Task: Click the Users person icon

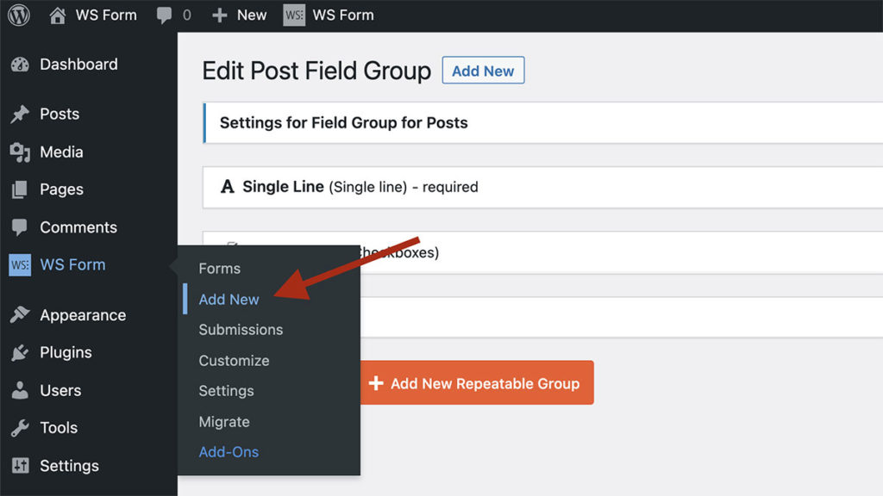Action: click(x=20, y=390)
